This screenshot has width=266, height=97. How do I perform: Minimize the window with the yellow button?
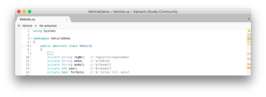pyautogui.click(x=24, y=12)
